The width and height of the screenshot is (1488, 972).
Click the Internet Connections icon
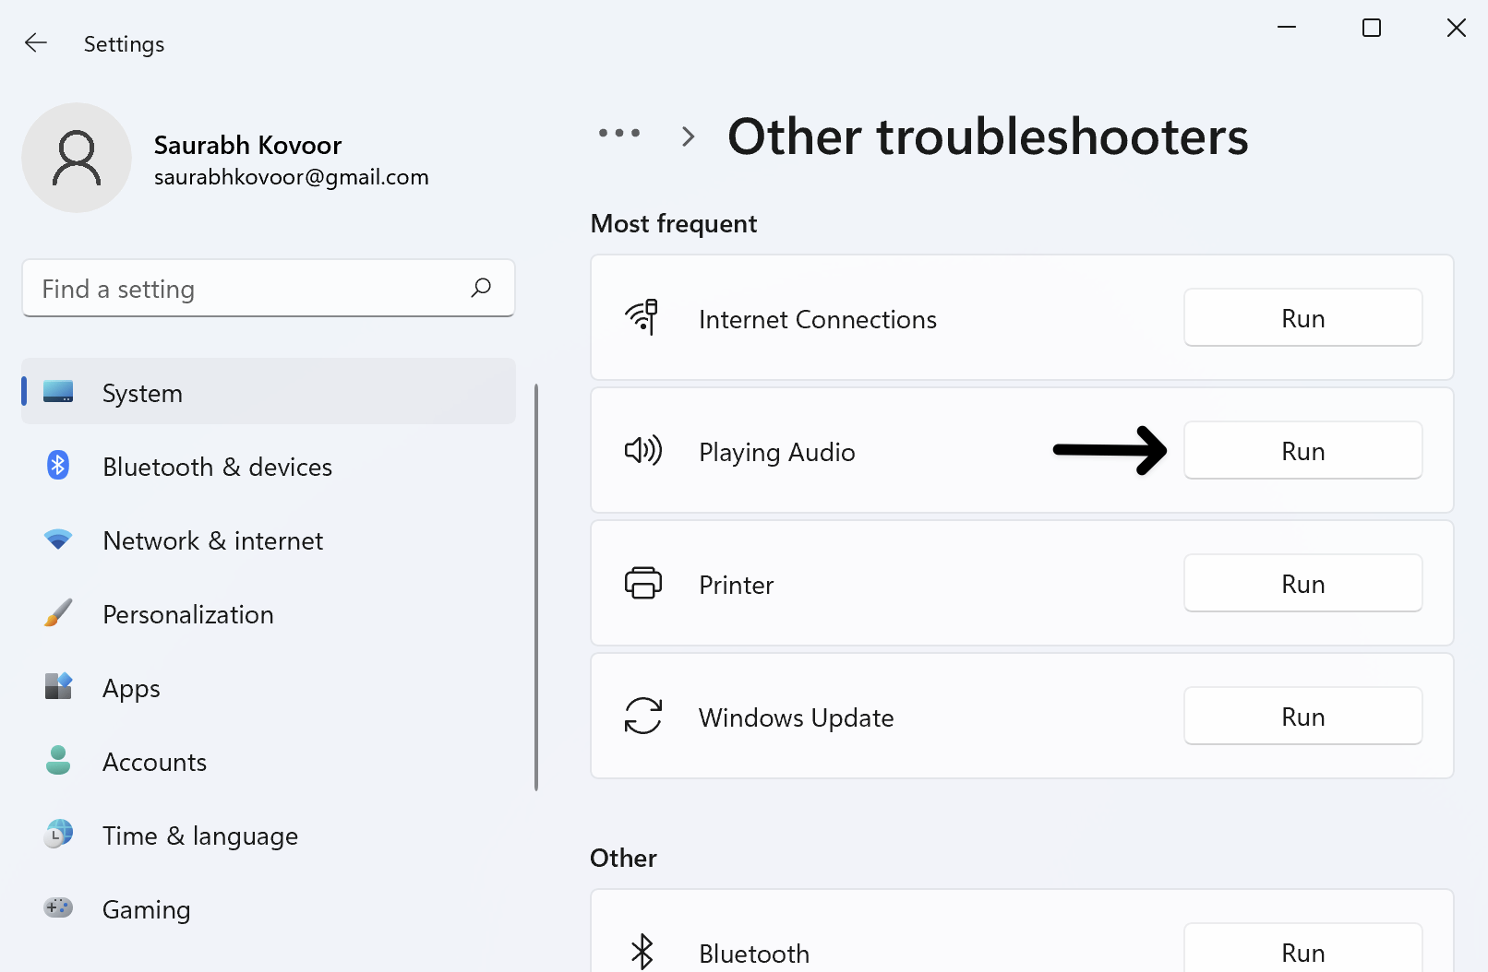pos(642,317)
